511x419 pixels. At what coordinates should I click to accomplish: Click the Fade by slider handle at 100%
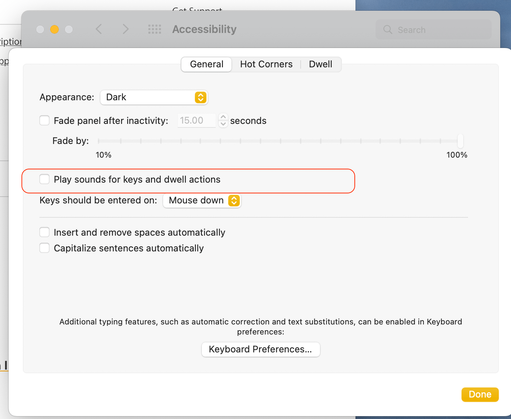pyautogui.click(x=460, y=141)
